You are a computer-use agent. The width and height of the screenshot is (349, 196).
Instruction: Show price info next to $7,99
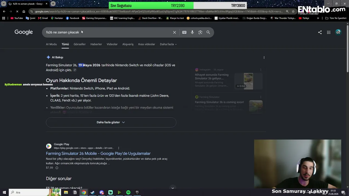(x=57, y=168)
